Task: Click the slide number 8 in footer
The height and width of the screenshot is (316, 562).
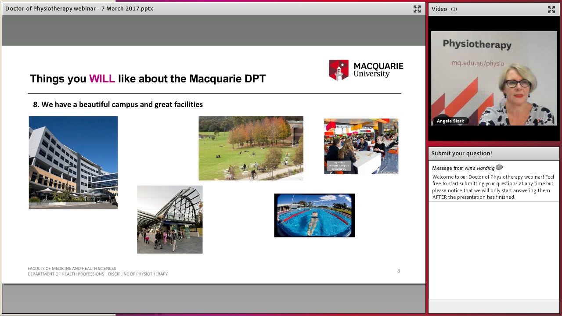Action: click(399, 271)
